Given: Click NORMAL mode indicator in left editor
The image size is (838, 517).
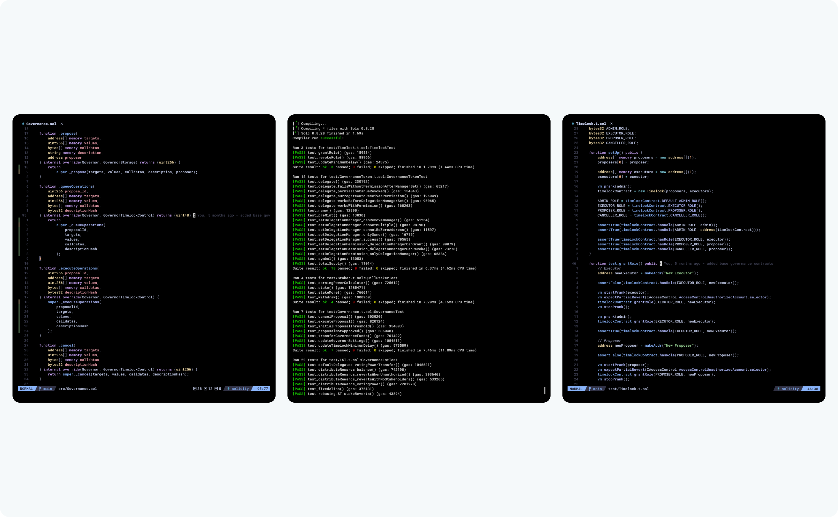Looking at the screenshot, I should (x=26, y=389).
